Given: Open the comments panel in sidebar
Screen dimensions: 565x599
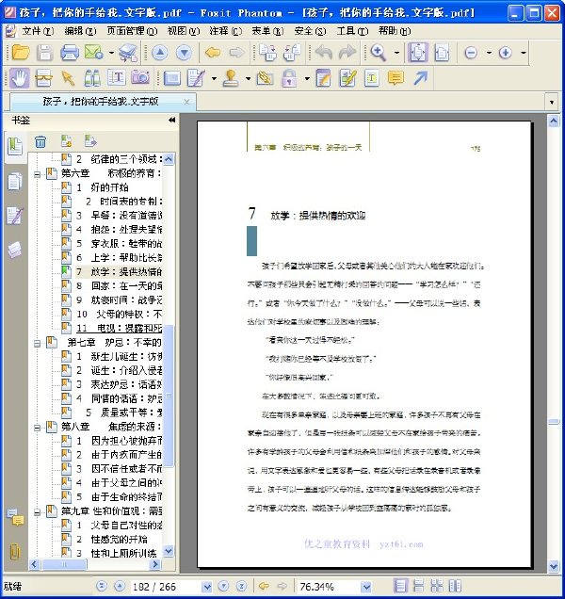Looking at the screenshot, I should click(16, 517).
